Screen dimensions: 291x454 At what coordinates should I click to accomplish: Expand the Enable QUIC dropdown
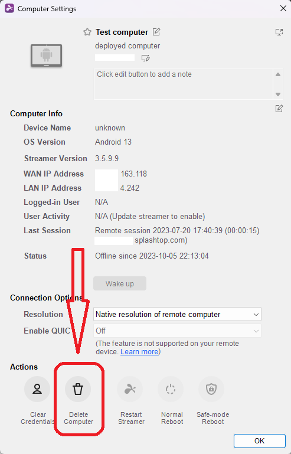(177, 331)
